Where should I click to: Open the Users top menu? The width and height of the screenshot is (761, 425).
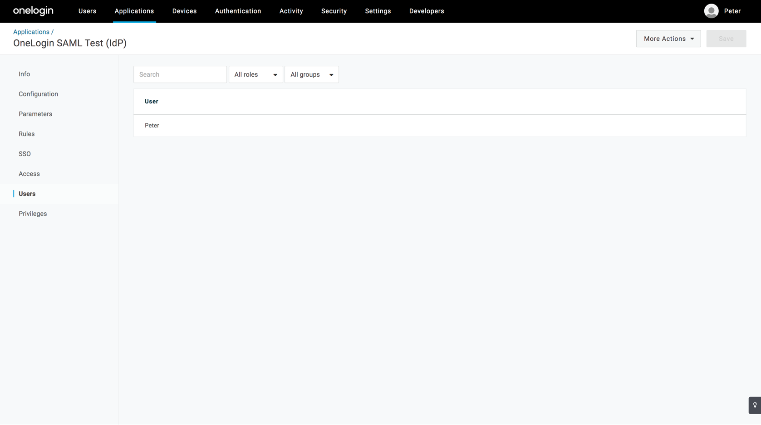pyautogui.click(x=87, y=11)
